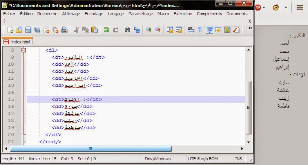Image resolution: width=308 pixels, height=165 pixels.
Task: Click monkey face extension icon in browser
Action: (x=276, y=7)
